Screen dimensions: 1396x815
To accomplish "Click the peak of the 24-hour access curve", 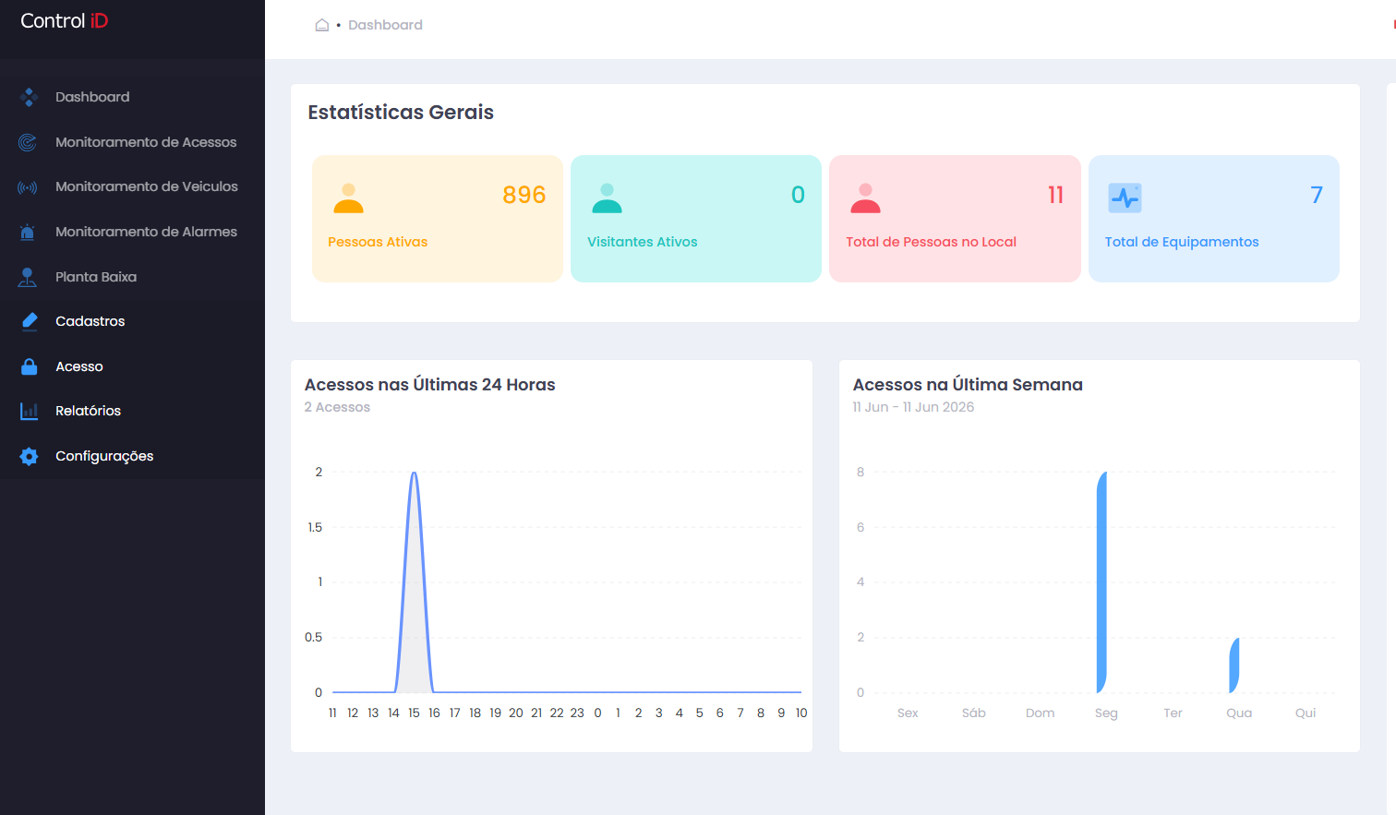I will click(415, 473).
